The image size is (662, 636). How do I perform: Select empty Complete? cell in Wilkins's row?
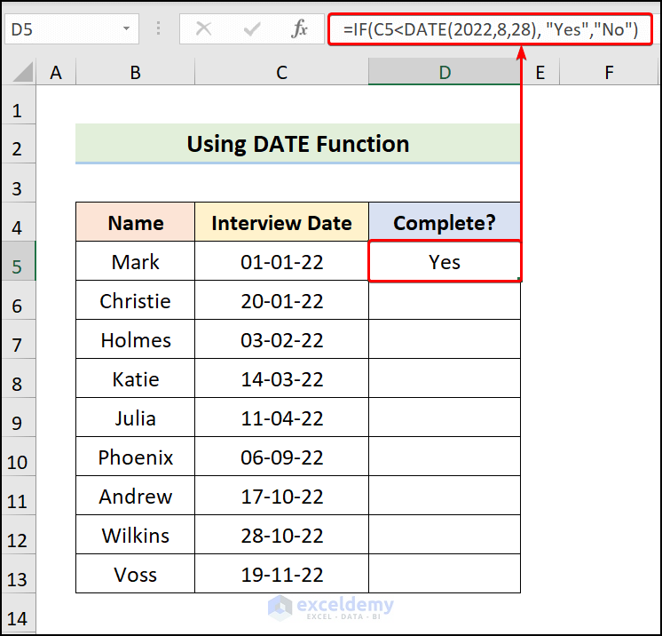click(445, 535)
